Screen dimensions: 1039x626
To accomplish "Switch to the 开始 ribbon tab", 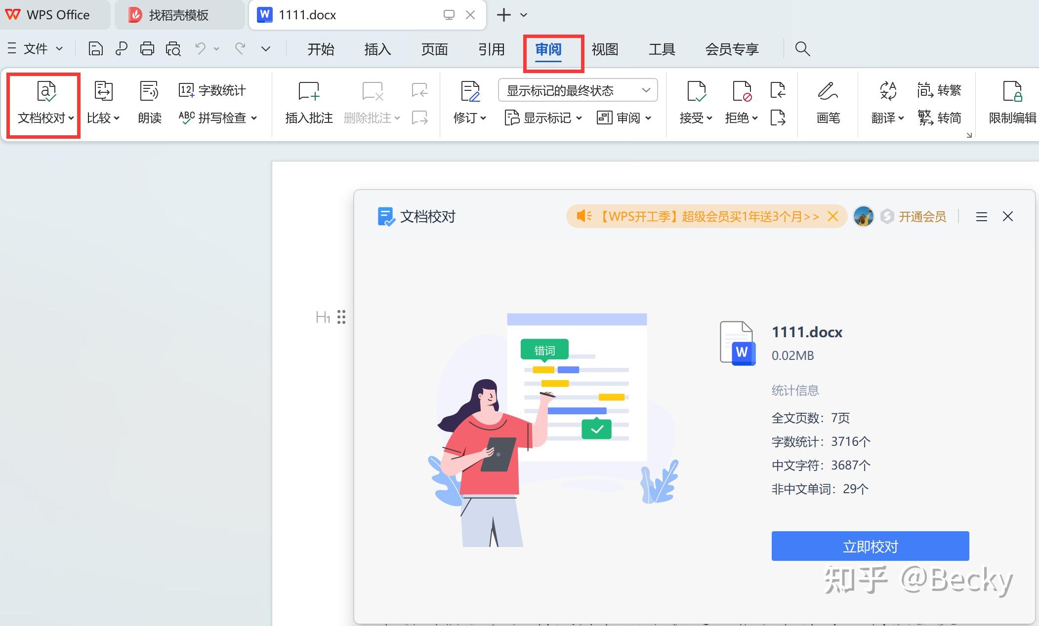I will click(x=321, y=49).
